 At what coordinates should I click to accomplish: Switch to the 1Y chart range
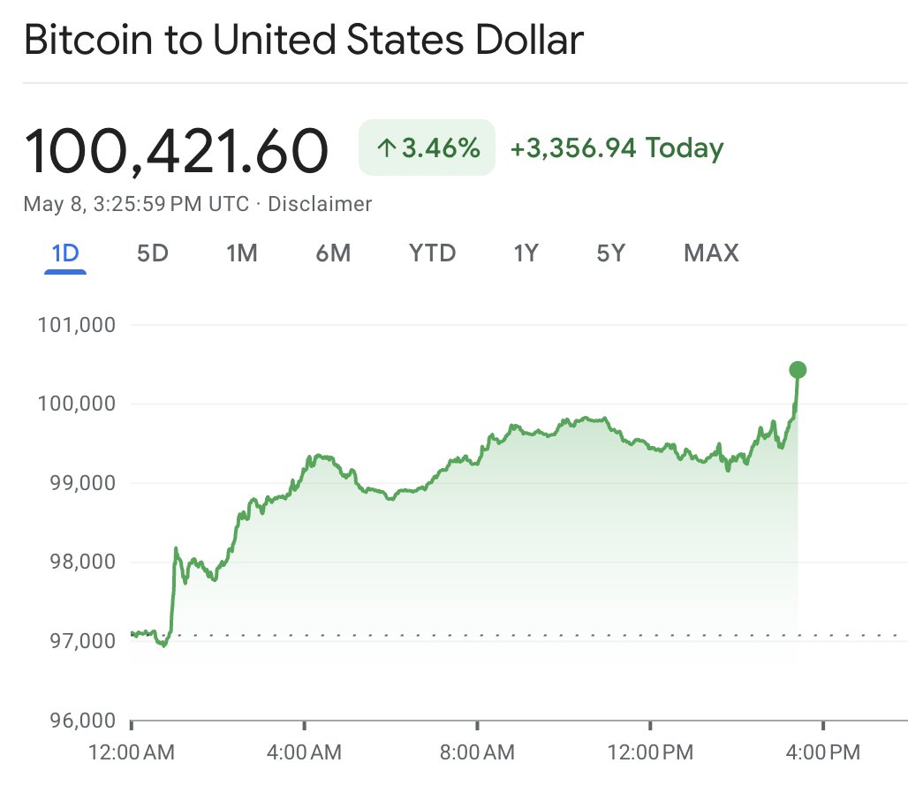tap(526, 253)
